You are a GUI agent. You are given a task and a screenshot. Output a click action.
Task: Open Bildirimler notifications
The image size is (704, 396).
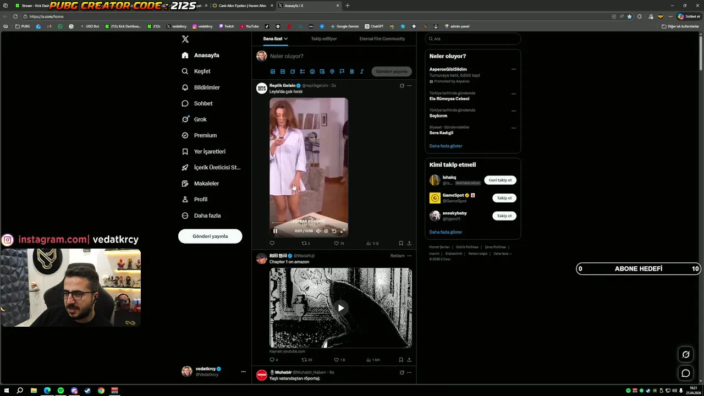(201, 87)
